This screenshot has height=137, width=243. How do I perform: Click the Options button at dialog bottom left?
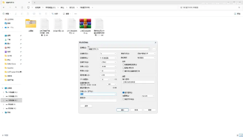click(86, 106)
